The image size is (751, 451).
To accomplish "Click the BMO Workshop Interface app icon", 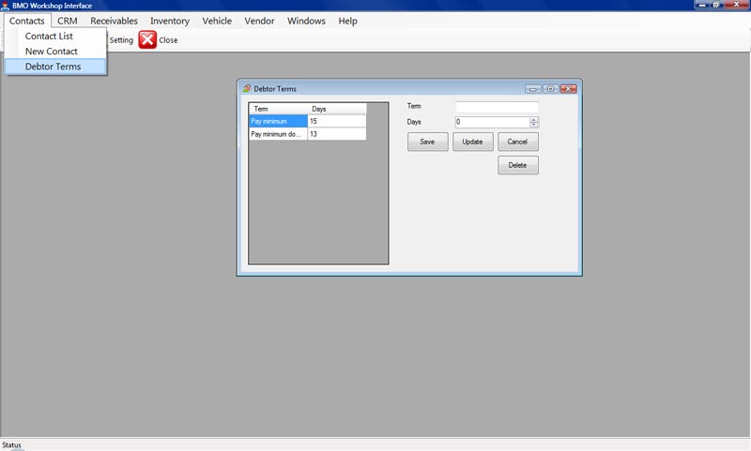I will (x=6, y=6).
